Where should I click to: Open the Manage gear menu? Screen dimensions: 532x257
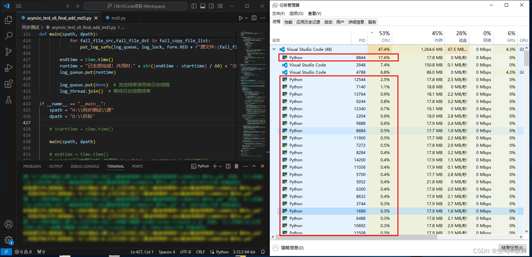pyautogui.click(x=9, y=240)
